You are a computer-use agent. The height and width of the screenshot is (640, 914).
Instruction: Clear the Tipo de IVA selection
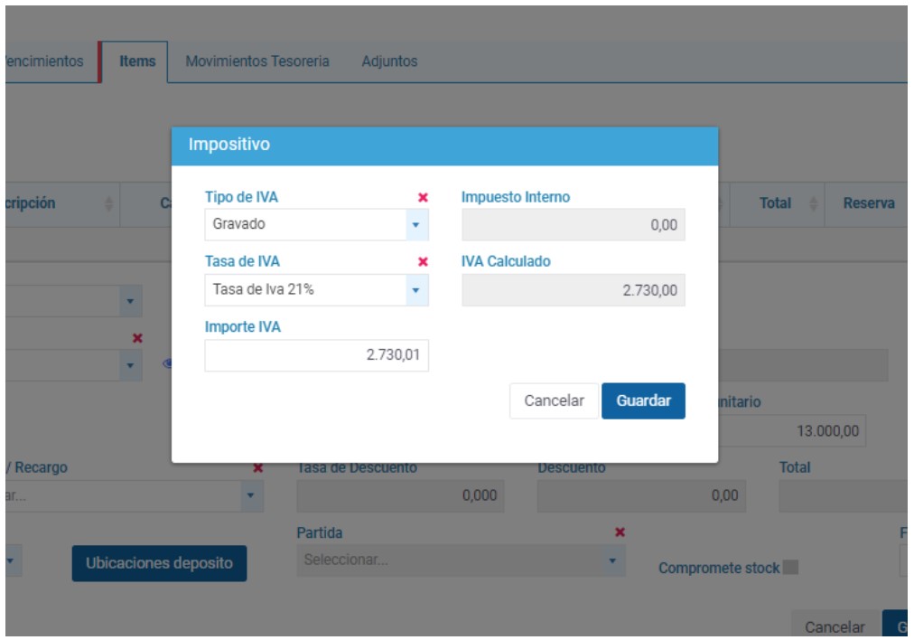click(424, 198)
